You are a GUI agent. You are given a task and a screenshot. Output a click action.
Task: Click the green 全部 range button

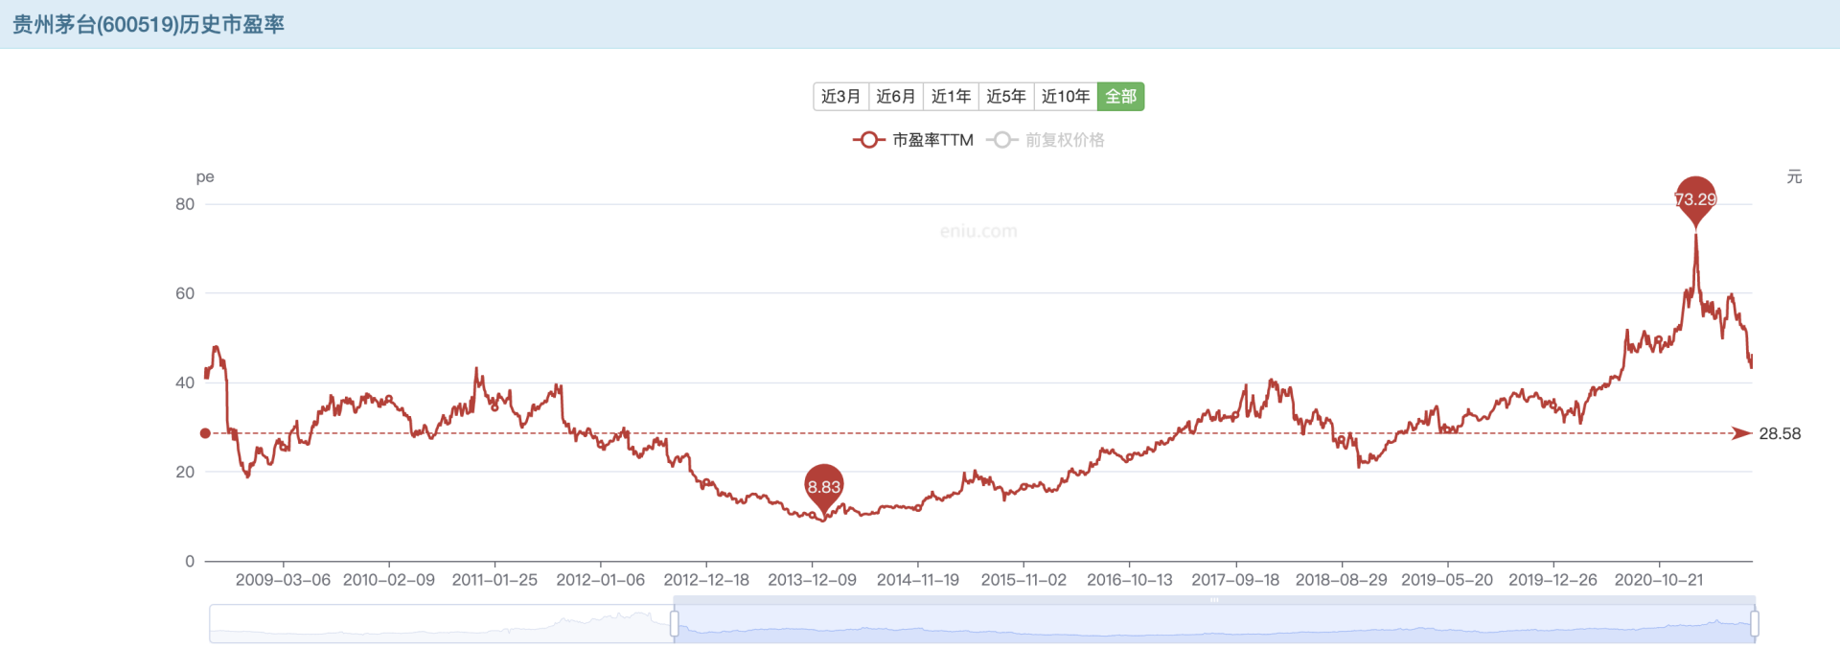coord(1120,97)
